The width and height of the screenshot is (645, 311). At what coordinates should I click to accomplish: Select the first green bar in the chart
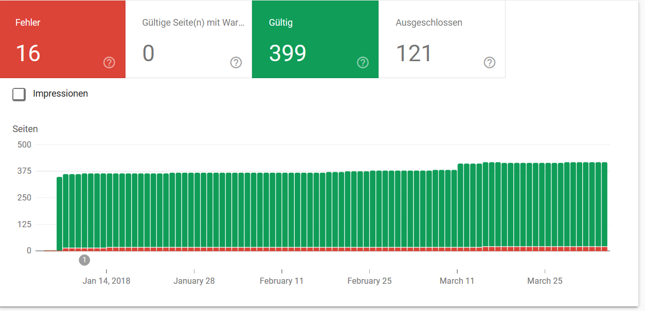click(x=58, y=216)
